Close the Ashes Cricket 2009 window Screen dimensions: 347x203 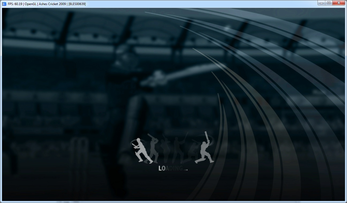[339, 3]
